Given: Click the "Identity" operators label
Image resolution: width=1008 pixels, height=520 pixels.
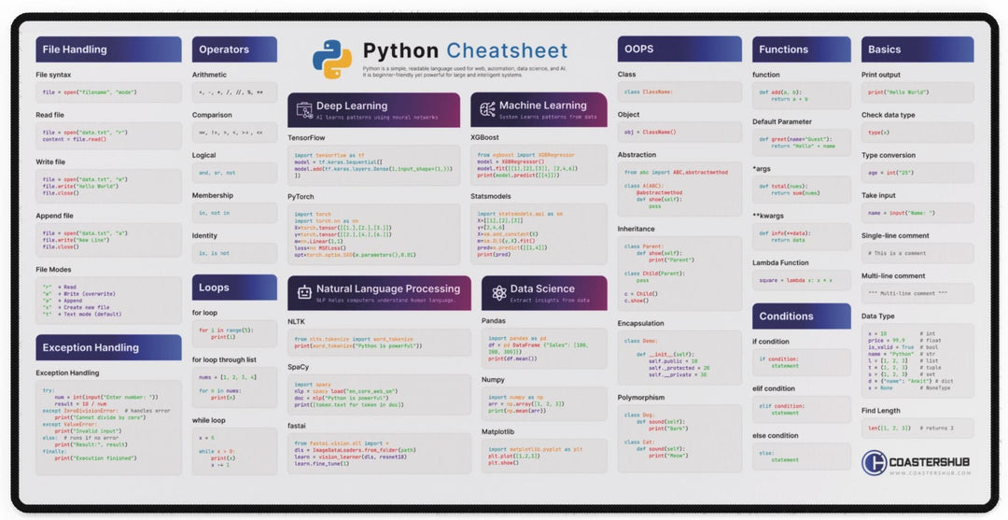Looking at the screenshot, I should click(205, 236).
